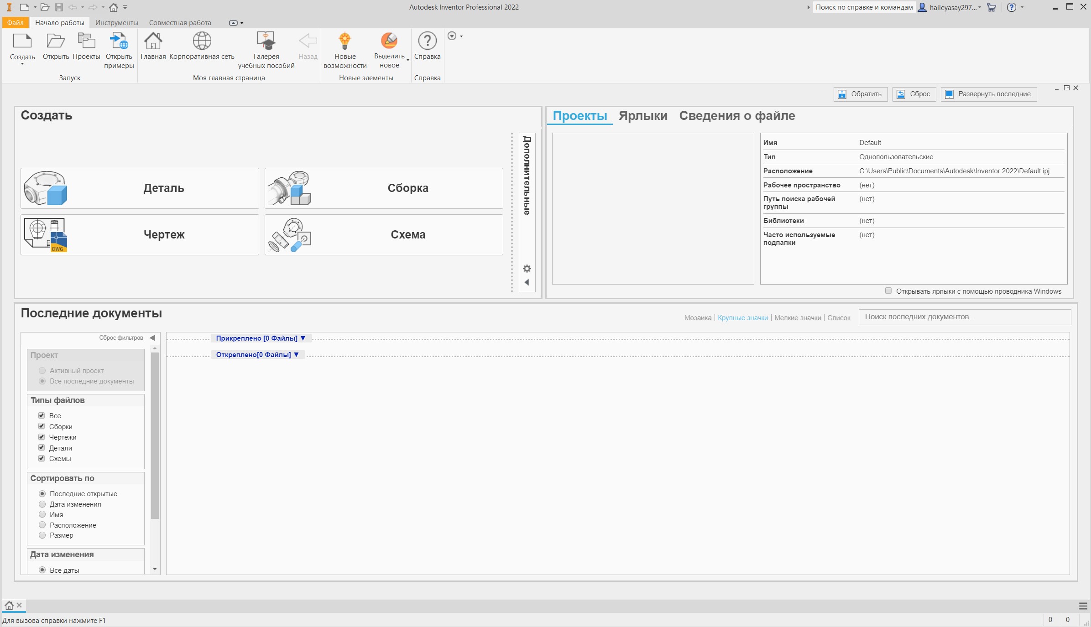Click Развернуть последние button
The height and width of the screenshot is (627, 1091).
coord(989,94)
